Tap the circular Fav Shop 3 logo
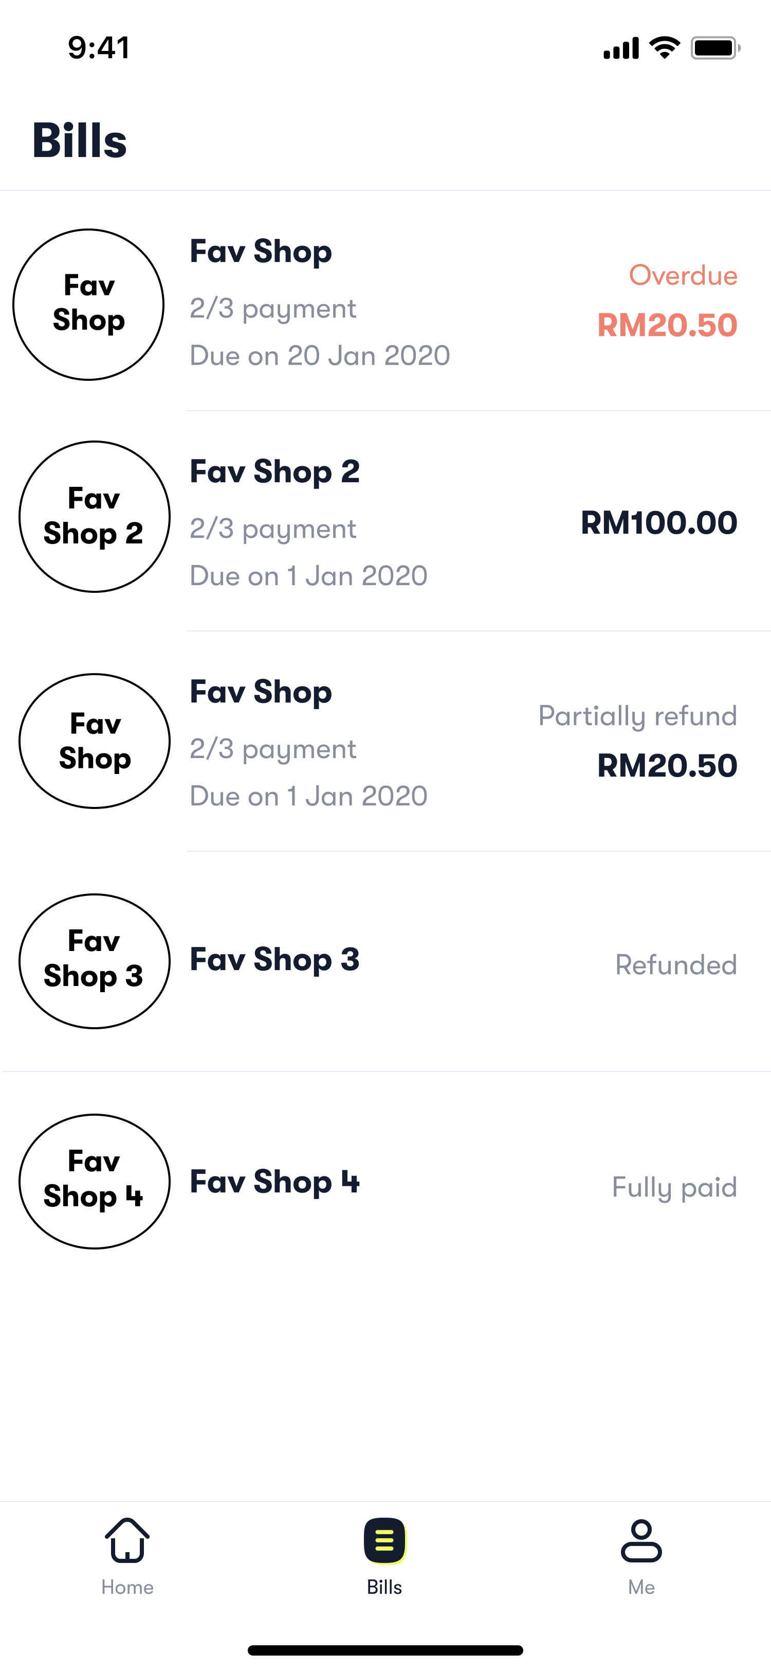This screenshot has height=1672, width=771. tap(95, 961)
